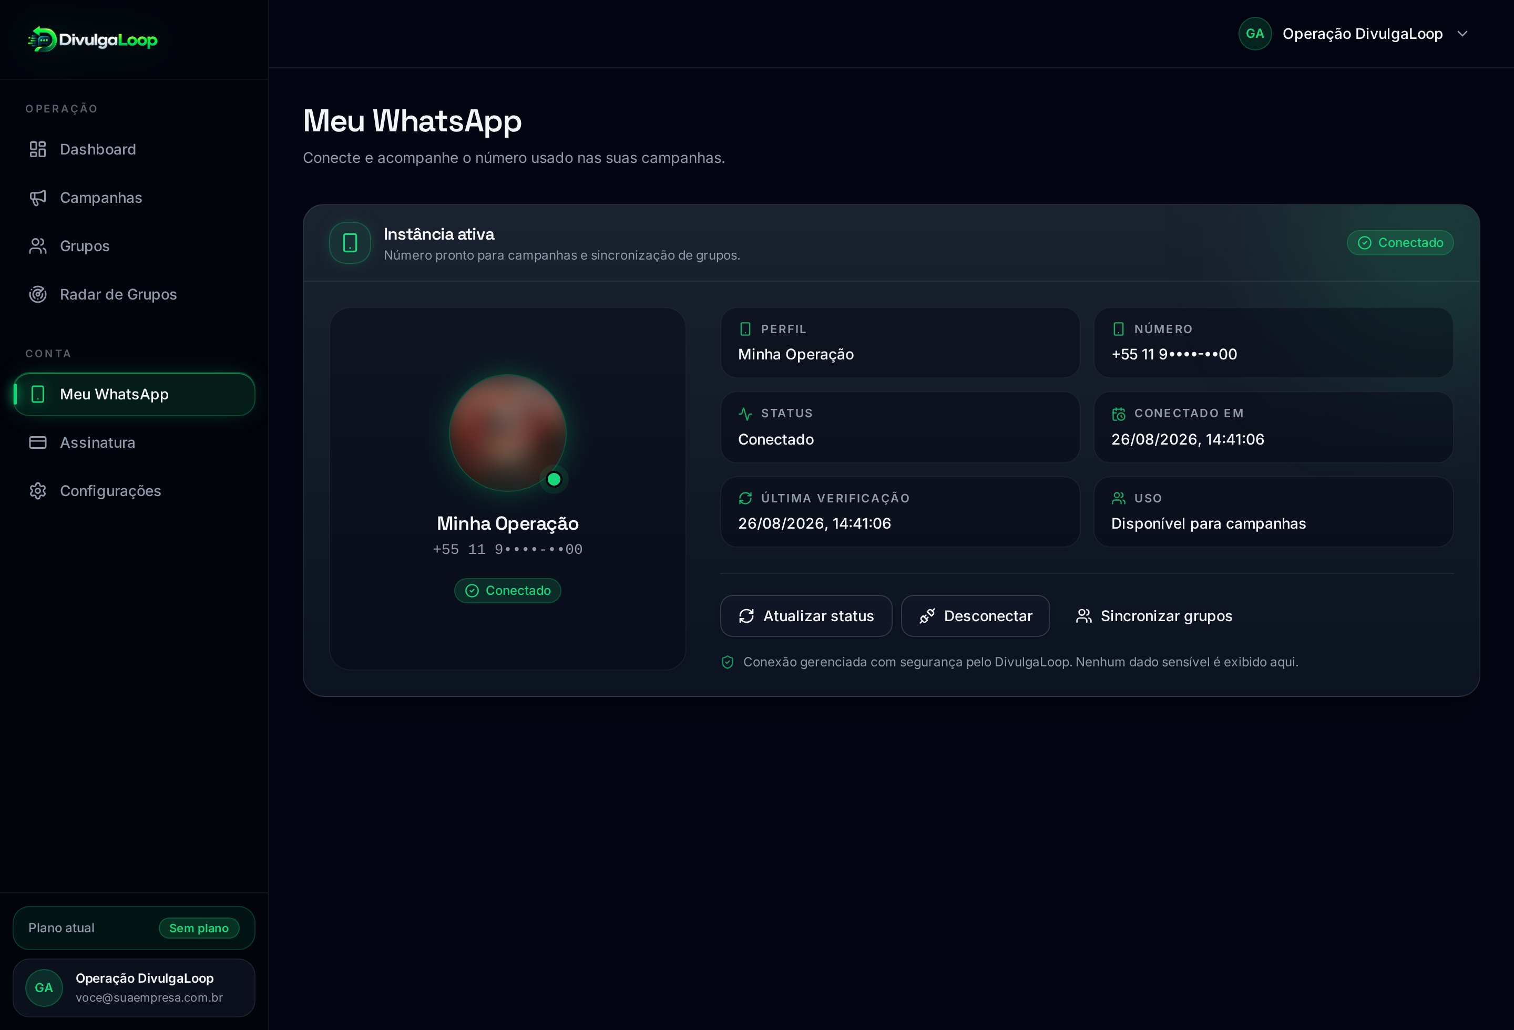Image resolution: width=1514 pixels, height=1030 pixels.
Task: Click the Conectado badge under profile number
Action: click(507, 591)
